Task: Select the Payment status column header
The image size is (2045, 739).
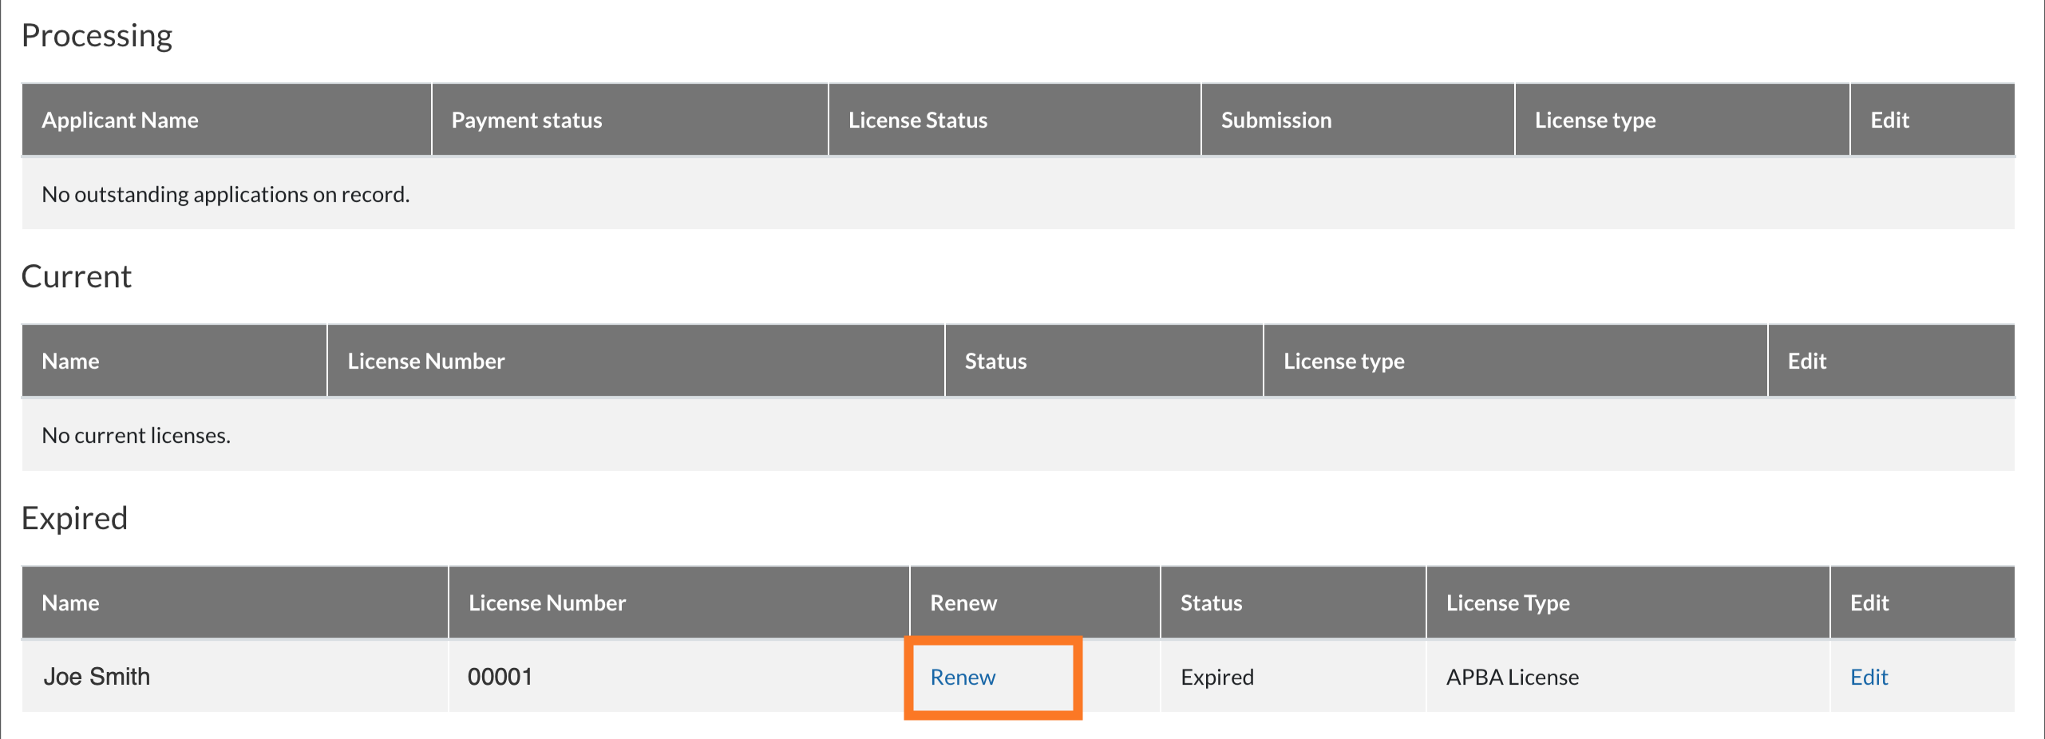Action: (526, 121)
